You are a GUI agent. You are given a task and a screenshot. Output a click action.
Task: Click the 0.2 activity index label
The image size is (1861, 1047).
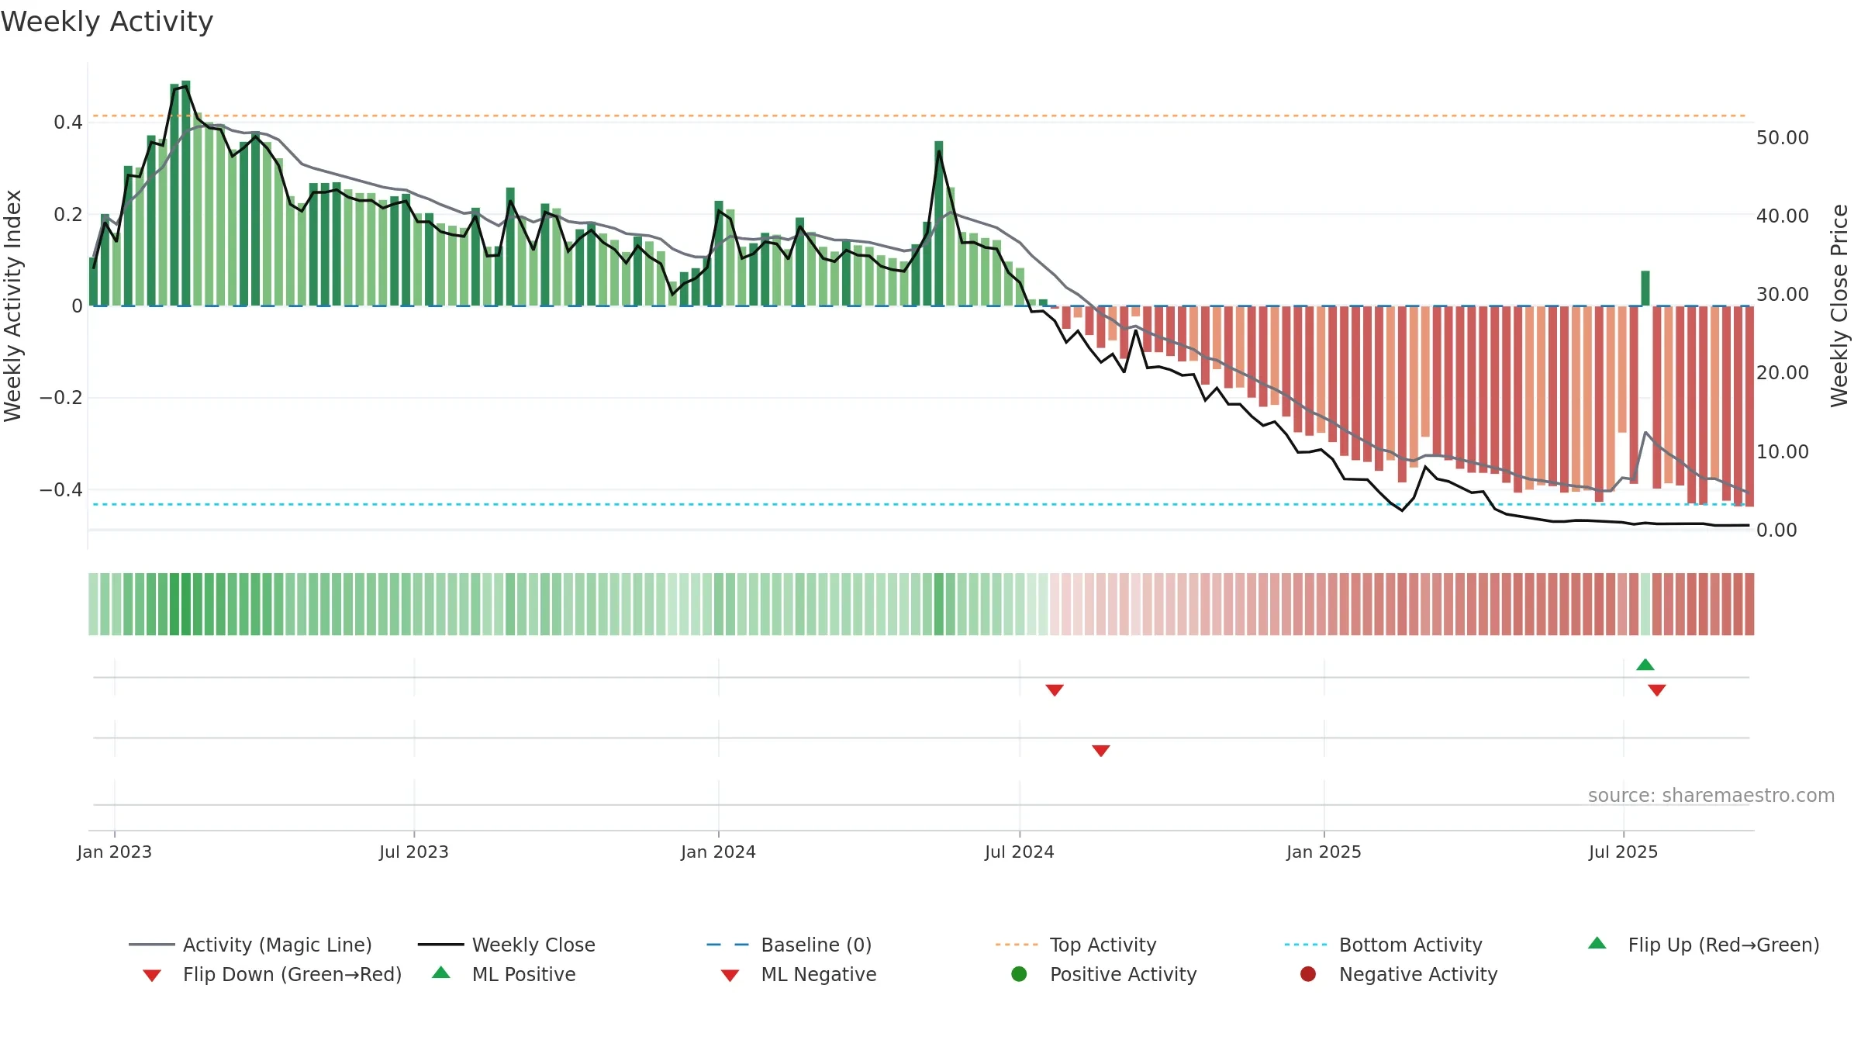coord(68,215)
